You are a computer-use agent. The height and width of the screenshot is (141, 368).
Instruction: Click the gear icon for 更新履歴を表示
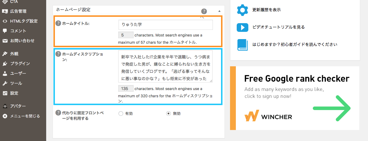coord(242,10)
